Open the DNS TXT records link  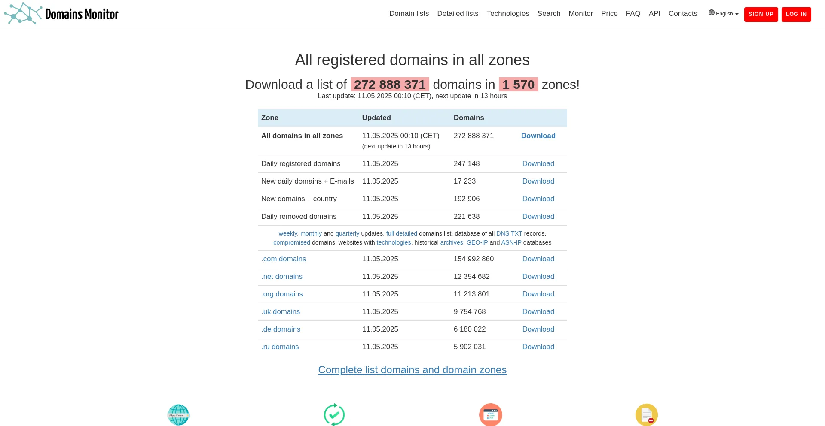click(509, 233)
